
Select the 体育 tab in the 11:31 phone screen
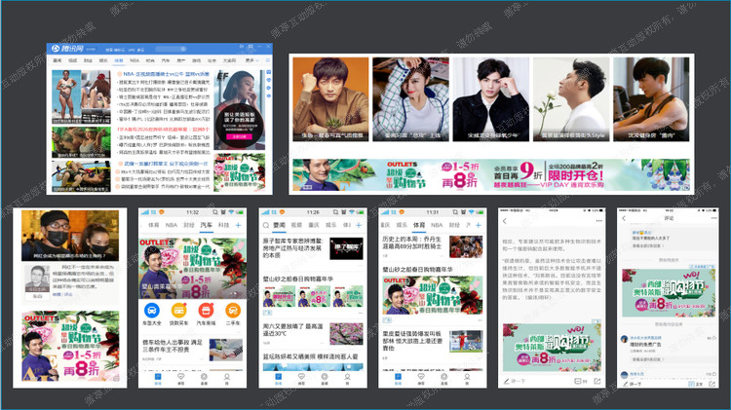[x=419, y=225]
